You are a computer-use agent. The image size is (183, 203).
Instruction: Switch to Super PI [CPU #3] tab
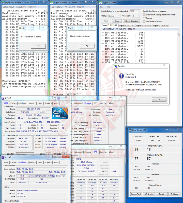coord(161,26)
